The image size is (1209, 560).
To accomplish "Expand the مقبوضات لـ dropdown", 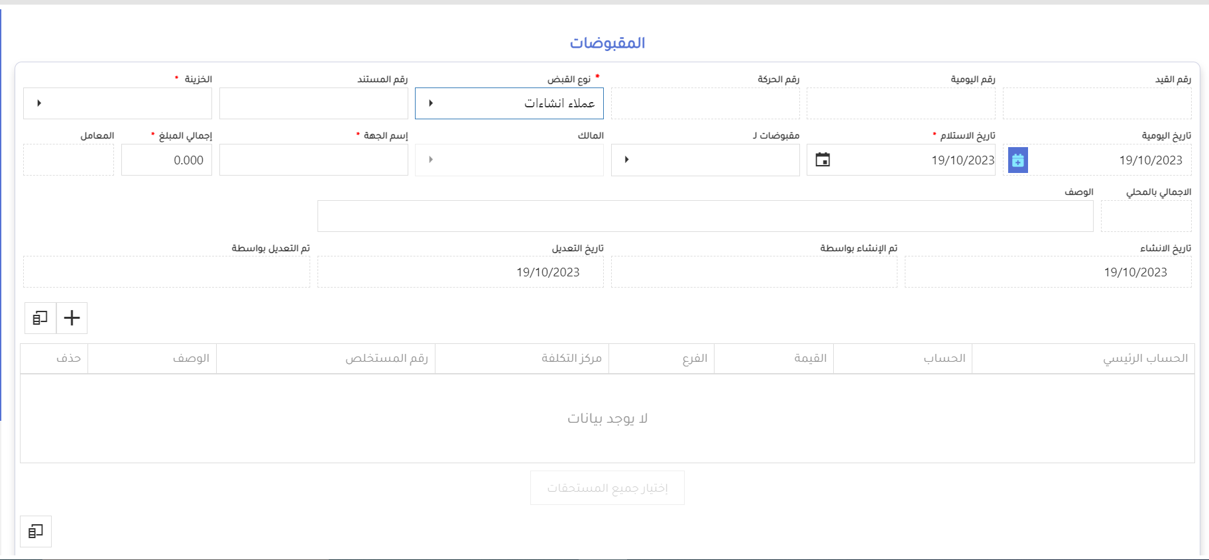I will 626,160.
